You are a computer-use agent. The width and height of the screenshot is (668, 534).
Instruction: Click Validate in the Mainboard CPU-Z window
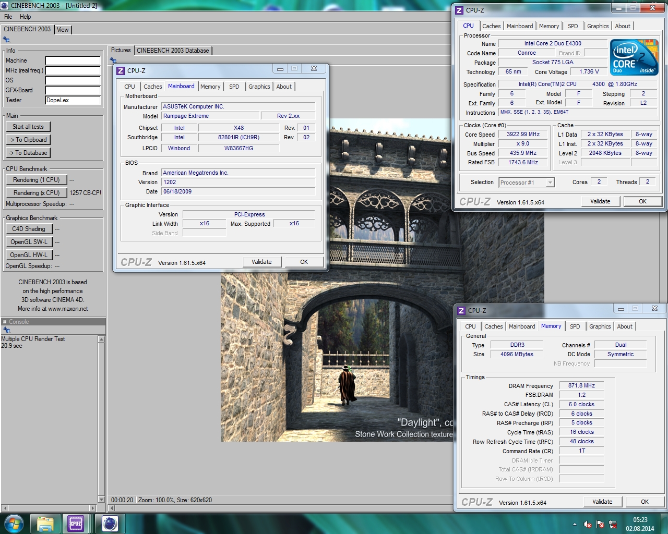pos(261,262)
